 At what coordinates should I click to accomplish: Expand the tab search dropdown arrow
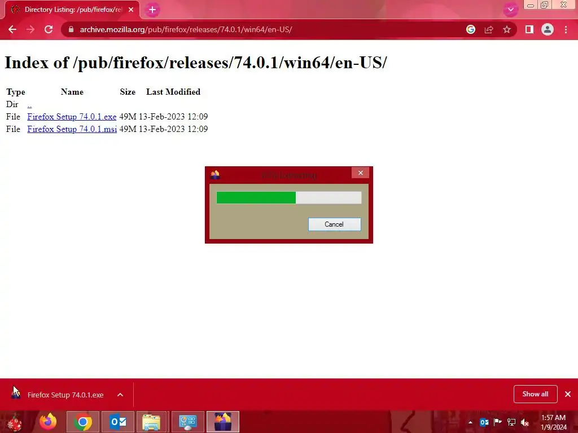(x=510, y=10)
